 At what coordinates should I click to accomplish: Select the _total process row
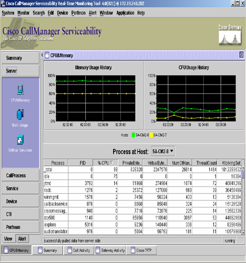(143, 170)
